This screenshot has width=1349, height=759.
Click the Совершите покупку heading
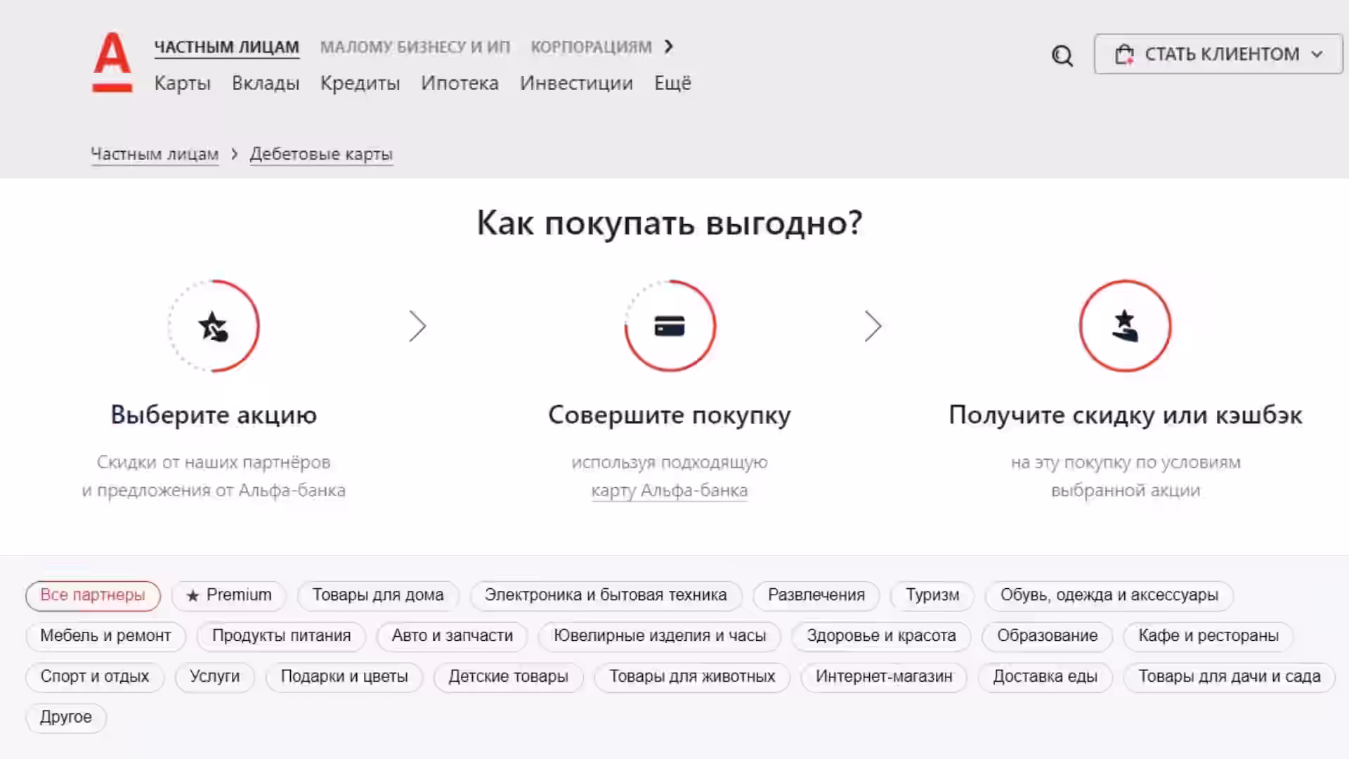coord(670,415)
